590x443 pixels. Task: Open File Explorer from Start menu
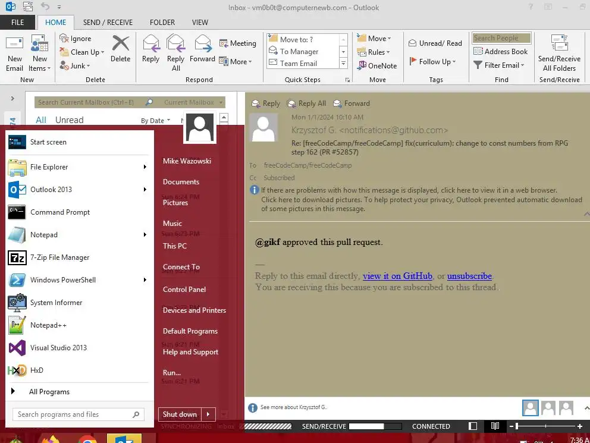pyautogui.click(x=79, y=167)
